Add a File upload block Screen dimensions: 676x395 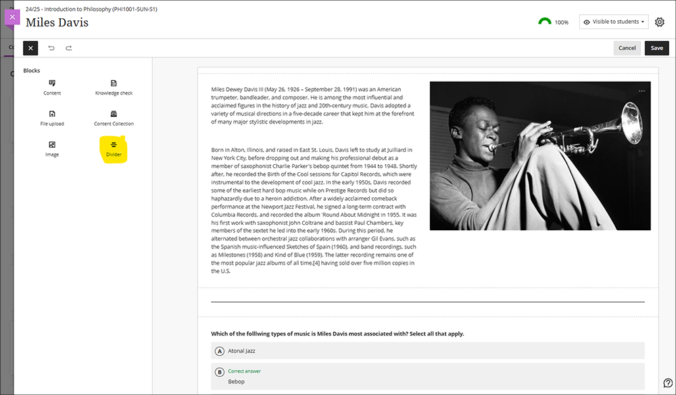pos(52,118)
